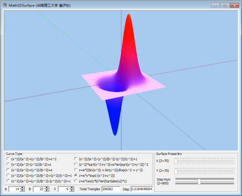Click the Total Triangles value box
The image size is (242, 196).
tap(111, 189)
